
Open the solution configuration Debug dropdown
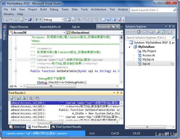[x=62, y=20]
